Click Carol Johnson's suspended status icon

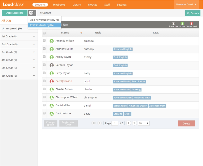52,81
